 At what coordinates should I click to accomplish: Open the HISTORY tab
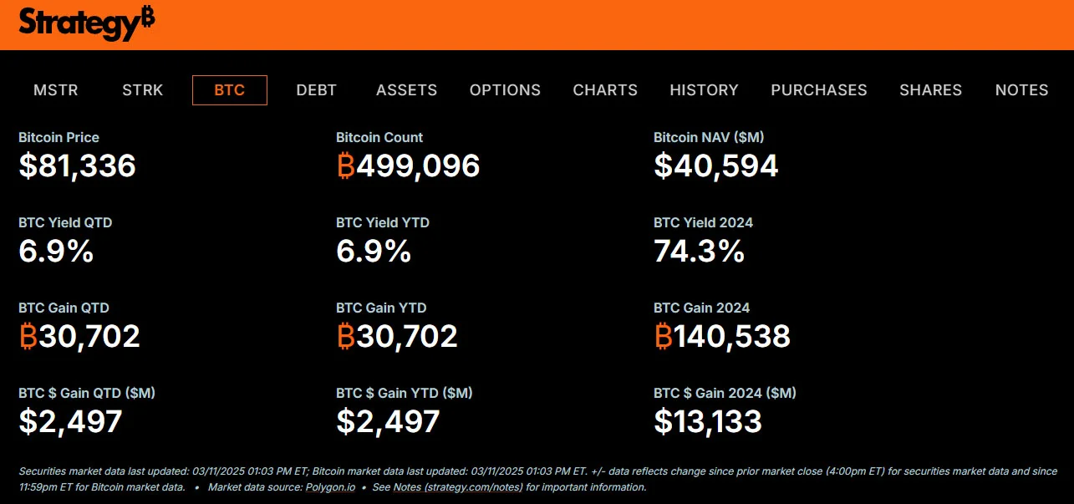click(704, 90)
